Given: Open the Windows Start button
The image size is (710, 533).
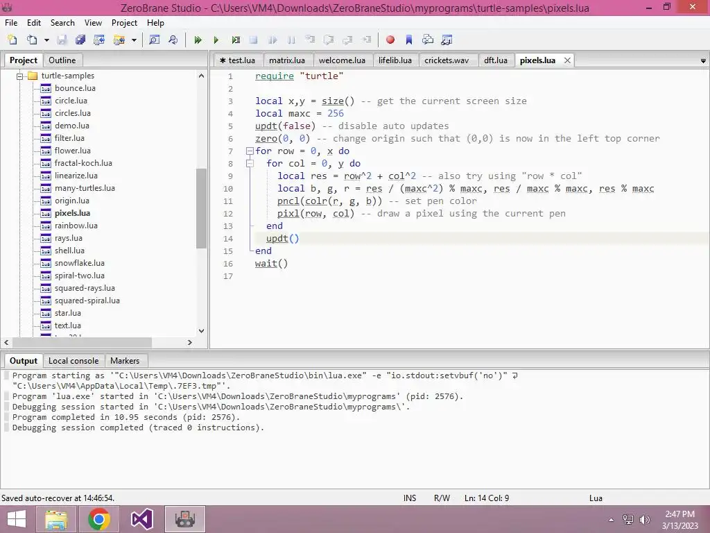Looking at the screenshot, I should click(x=17, y=519).
